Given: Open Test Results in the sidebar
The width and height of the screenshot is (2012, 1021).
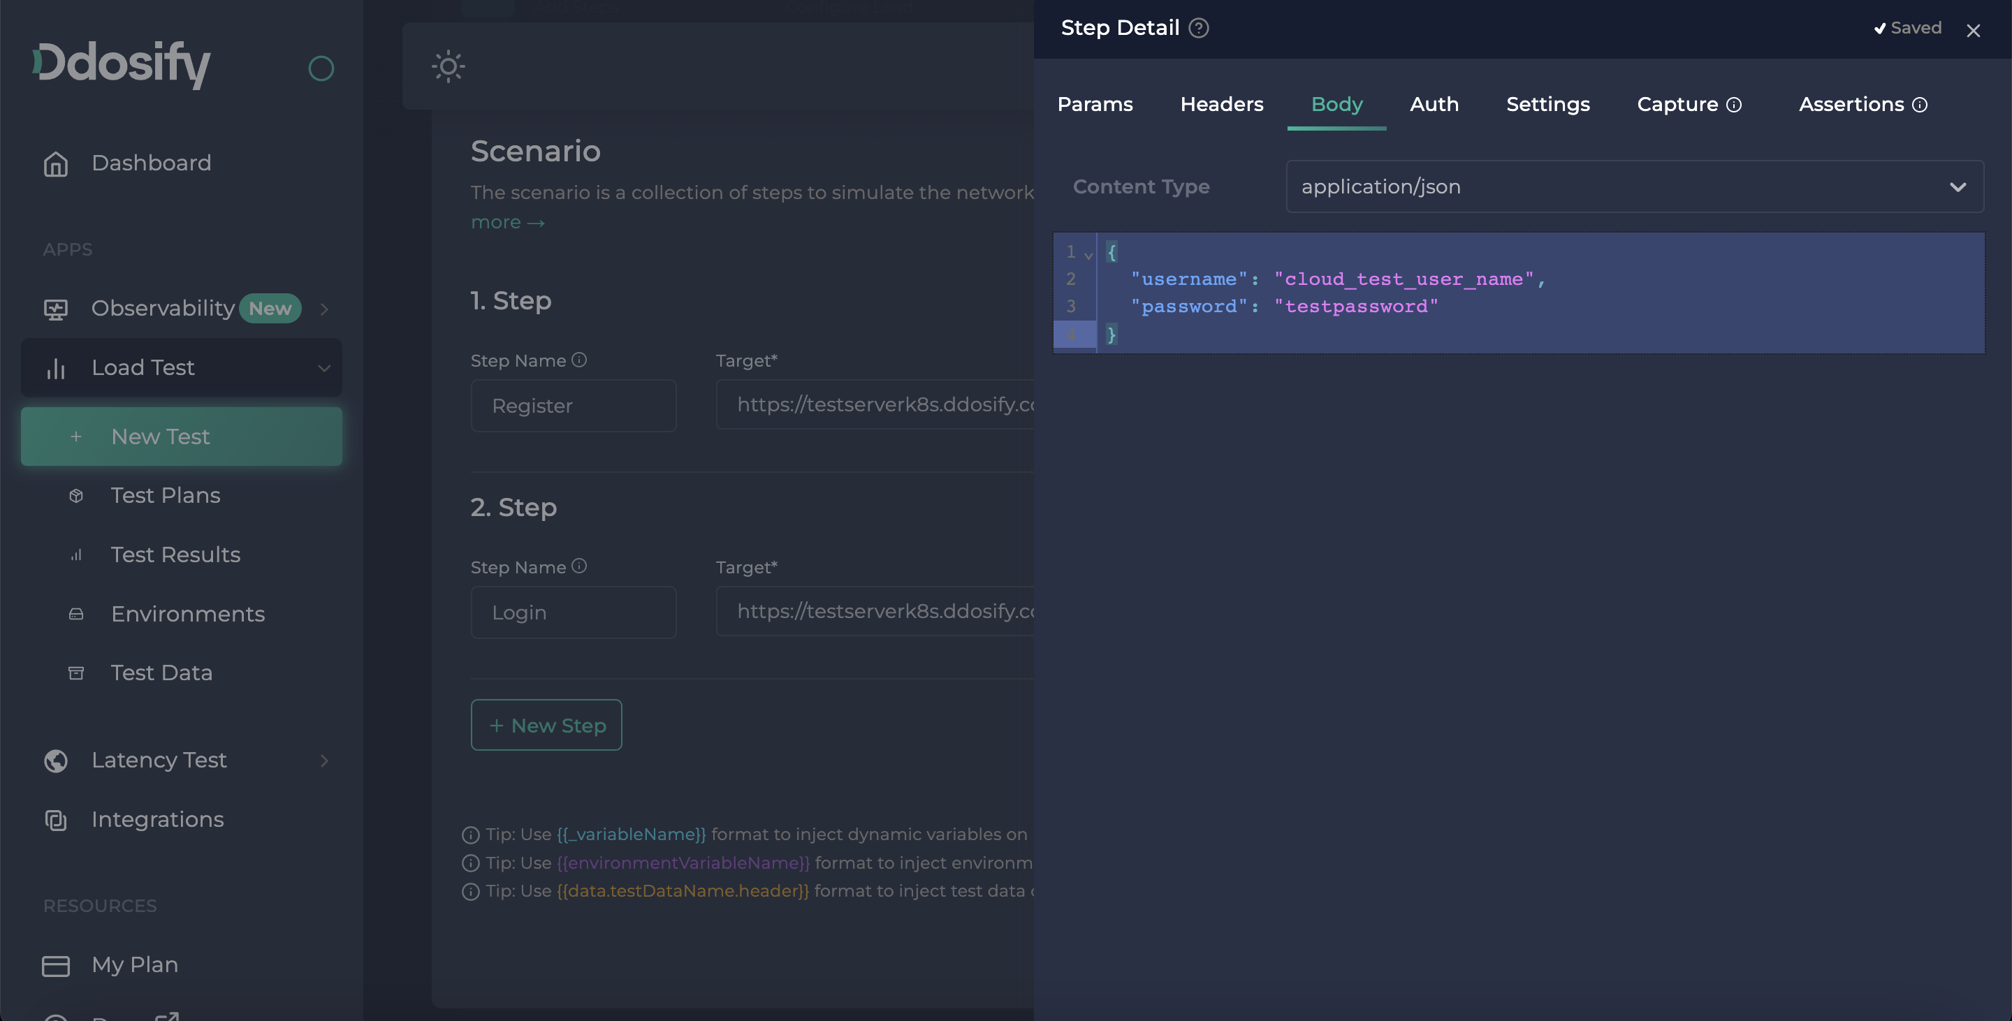Looking at the screenshot, I should pyautogui.click(x=175, y=555).
